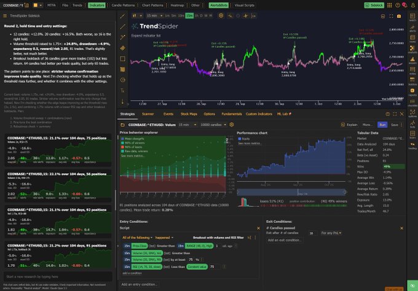Switch to the ML Lab tab
The height and width of the screenshot is (291, 418).
tap(284, 114)
